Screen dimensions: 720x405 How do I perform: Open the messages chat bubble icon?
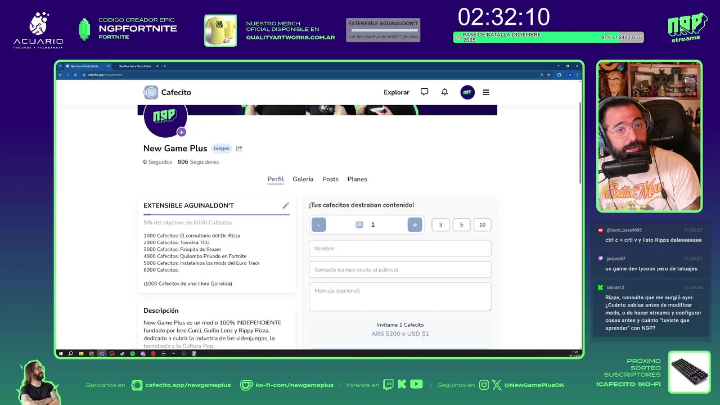point(425,92)
